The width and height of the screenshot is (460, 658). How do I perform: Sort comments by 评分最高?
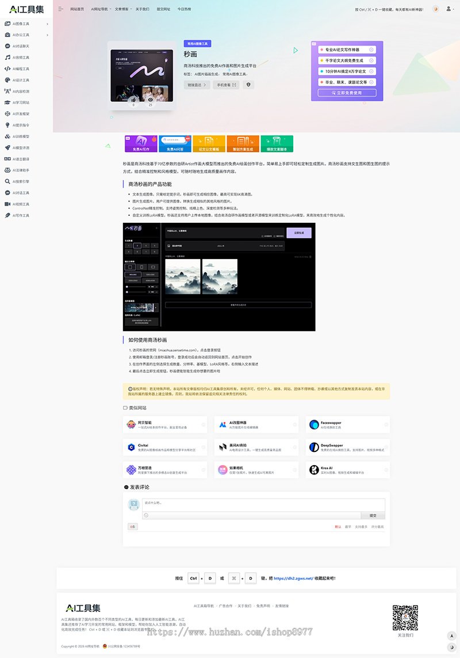click(377, 527)
